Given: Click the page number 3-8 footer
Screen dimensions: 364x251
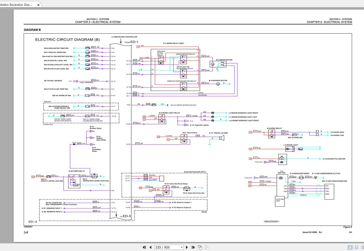Looking at the screenshot, I should (26, 232).
